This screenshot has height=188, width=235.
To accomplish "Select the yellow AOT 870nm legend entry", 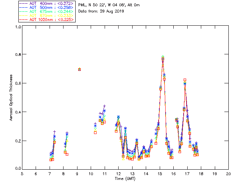I will (x=47, y=15).
